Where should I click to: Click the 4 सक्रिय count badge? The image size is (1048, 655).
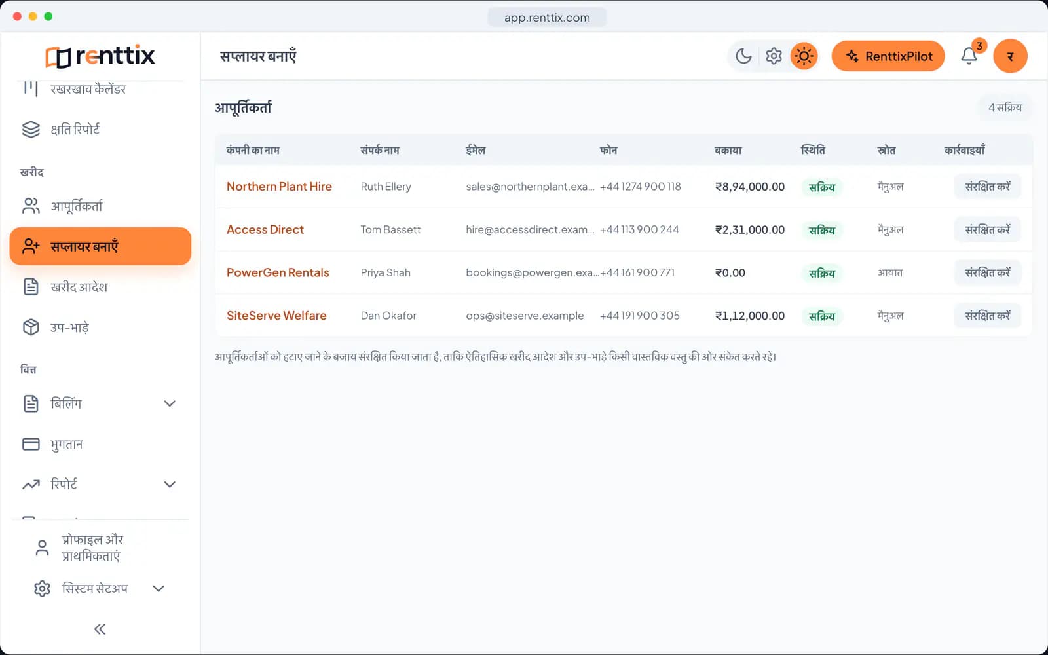coord(1005,107)
